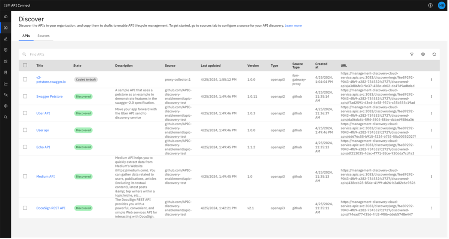Check the select-all header checkbox
This screenshot has width=449, height=239.
25,65
